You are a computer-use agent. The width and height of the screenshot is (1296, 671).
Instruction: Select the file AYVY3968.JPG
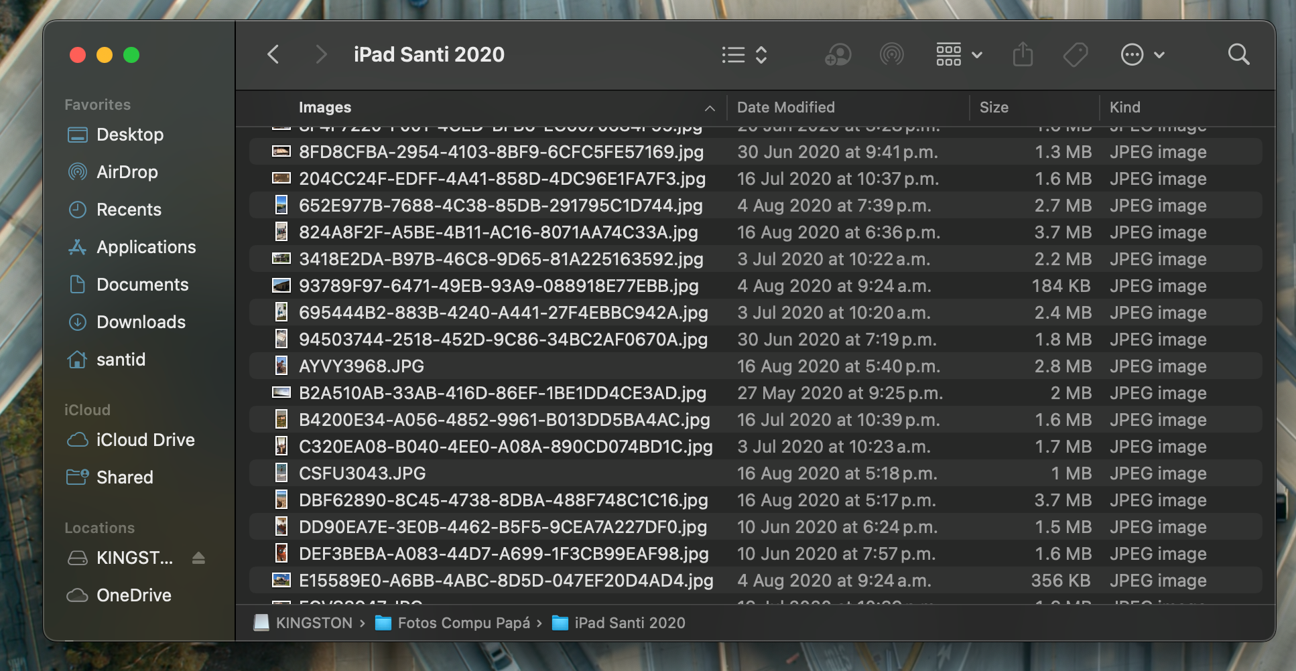[361, 366]
